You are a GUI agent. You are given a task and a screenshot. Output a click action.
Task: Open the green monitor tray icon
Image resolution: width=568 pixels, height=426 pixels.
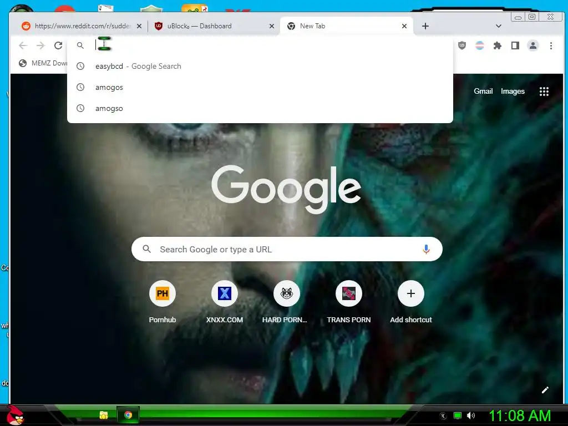(x=458, y=415)
